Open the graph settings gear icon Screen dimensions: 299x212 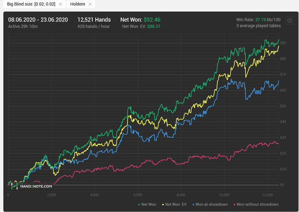click(x=290, y=21)
